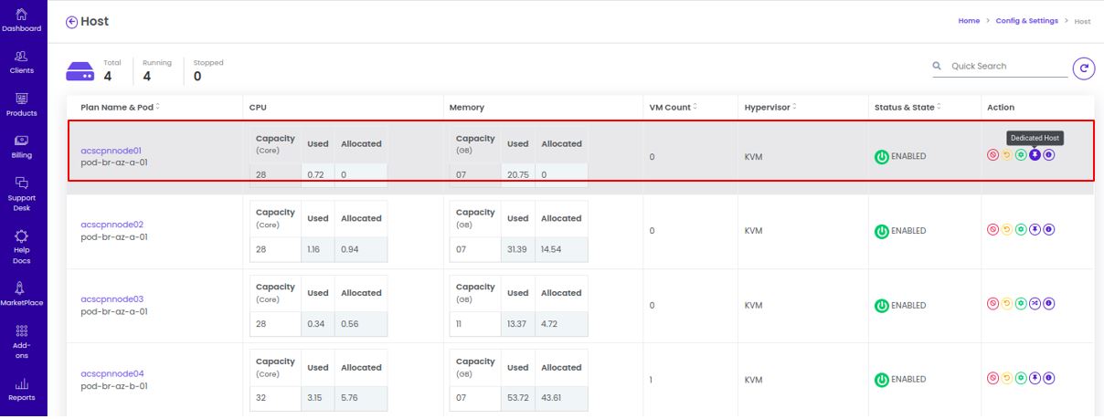The image size is (1104, 419).
Task: Click the red disable icon for acscpnnode02
Action: tap(993, 229)
